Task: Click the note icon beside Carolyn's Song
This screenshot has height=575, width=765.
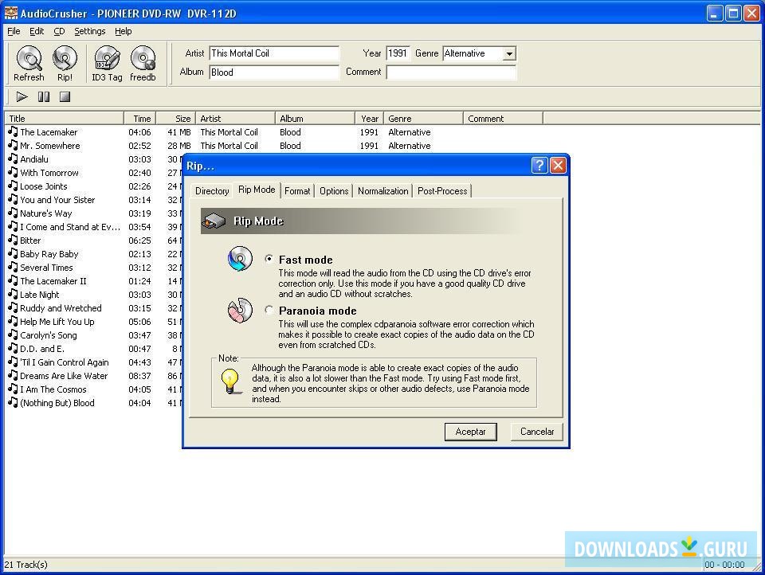Action: coord(14,334)
